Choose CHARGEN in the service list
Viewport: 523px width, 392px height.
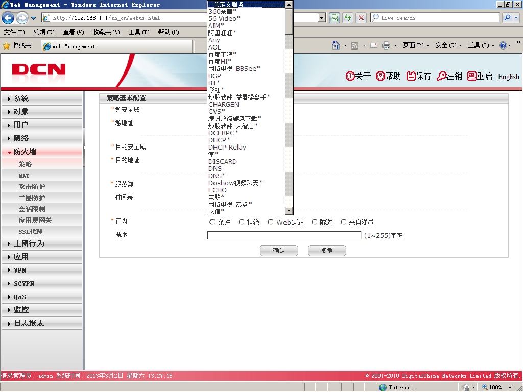tap(246, 104)
